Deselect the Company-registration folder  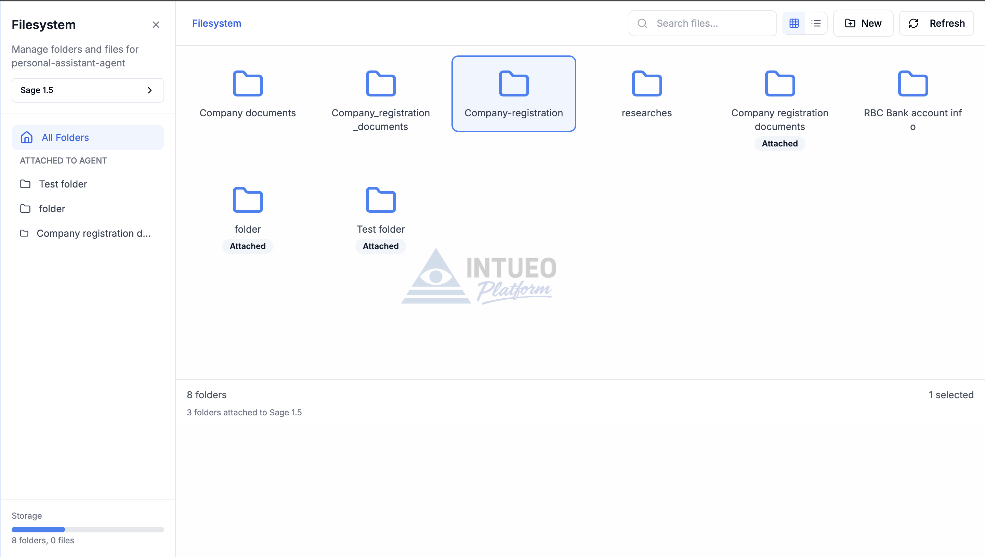pos(513,94)
